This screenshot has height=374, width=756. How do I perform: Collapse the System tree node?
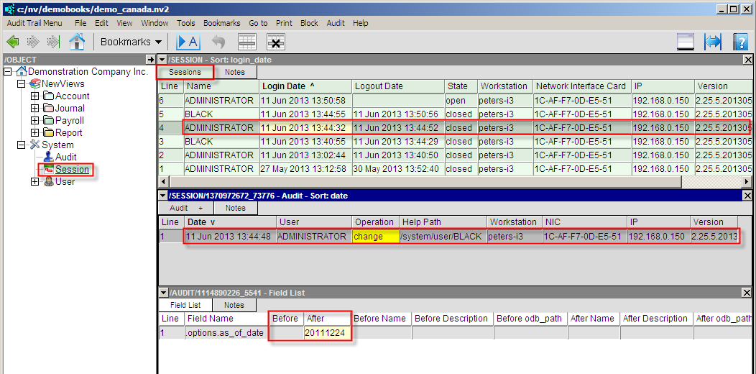[21, 145]
